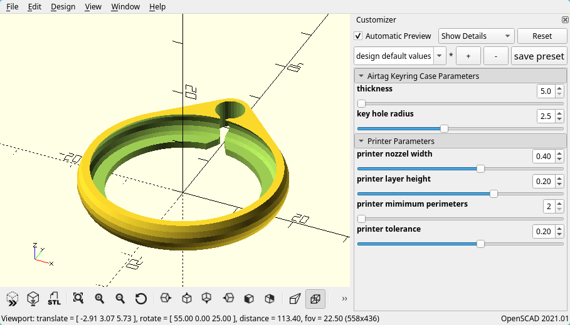The height and width of the screenshot is (325, 570).
Task: Click the Render icon in the toolbar
Action: point(33,299)
